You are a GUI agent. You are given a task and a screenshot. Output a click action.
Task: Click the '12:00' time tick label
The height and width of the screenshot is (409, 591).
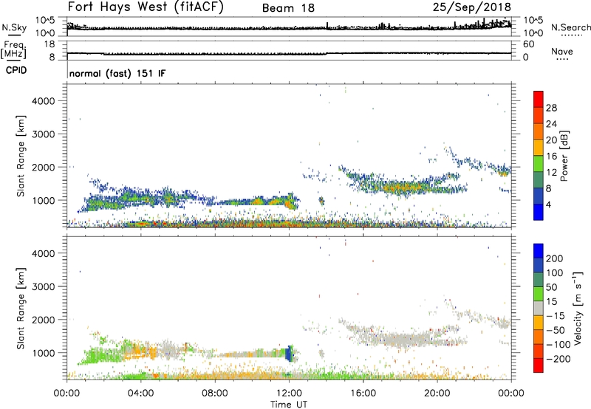click(x=289, y=393)
